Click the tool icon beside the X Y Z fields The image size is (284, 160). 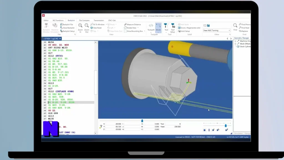tap(101, 127)
